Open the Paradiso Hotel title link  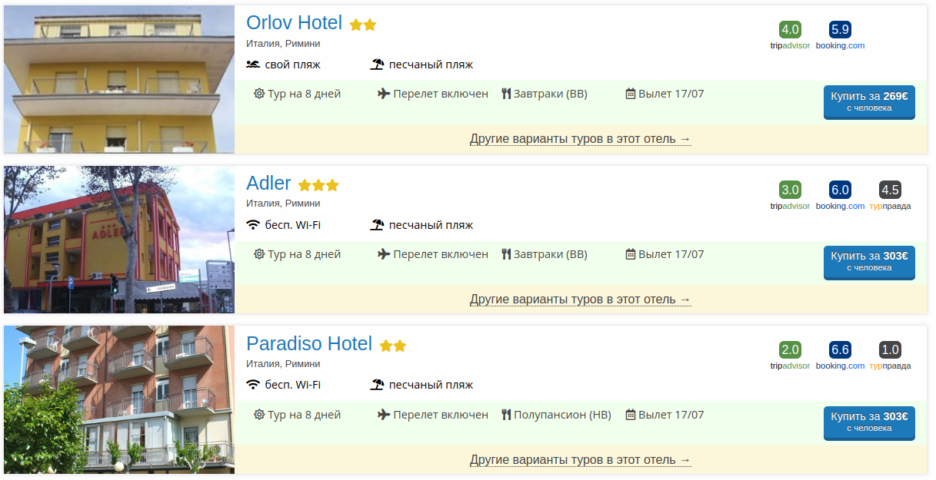pyautogui.click(x=309, y=343)
